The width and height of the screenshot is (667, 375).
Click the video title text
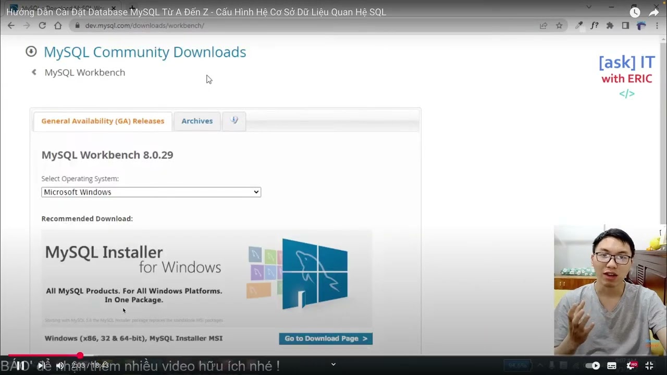[196, 12]
